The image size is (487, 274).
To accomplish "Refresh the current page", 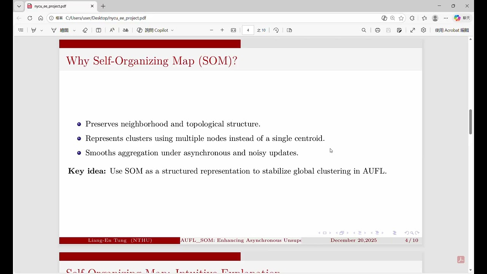I will click(x=30, y=18).
